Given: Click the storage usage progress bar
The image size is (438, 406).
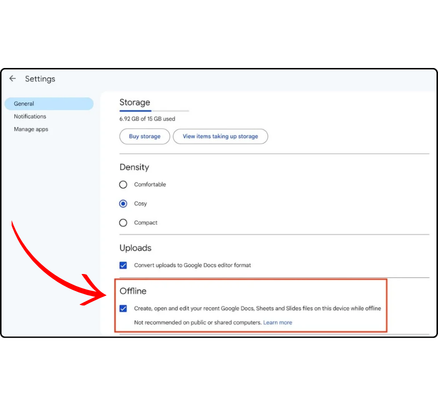Looking at the screenshot, I should (x=154, y=110).
